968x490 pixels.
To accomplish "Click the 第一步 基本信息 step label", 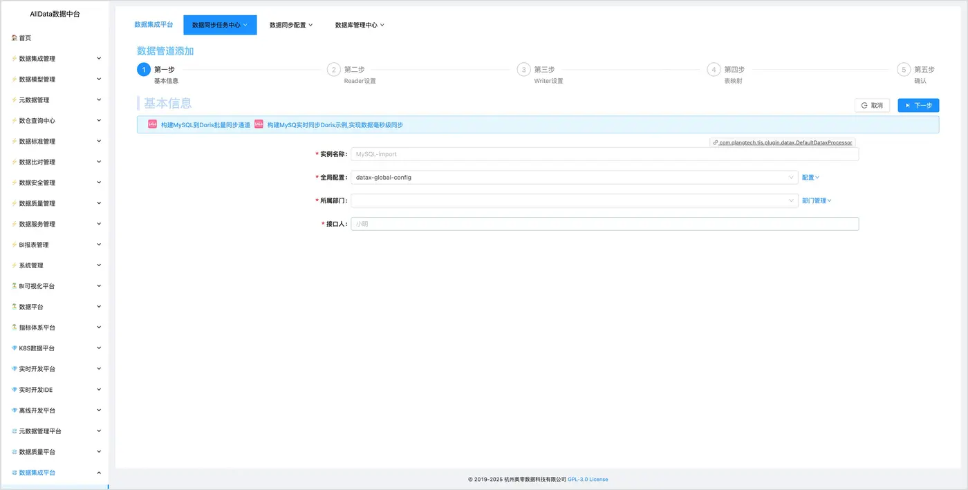I will [x=166, y=75].
